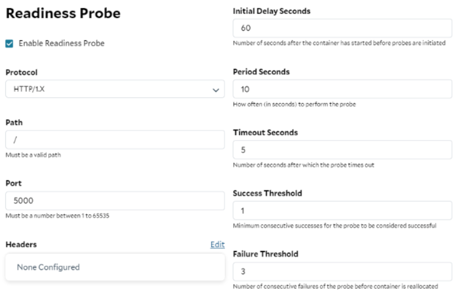457x293 pixels.
Task: Click Edit link next to Headers
Action: [x=217, y=244]
